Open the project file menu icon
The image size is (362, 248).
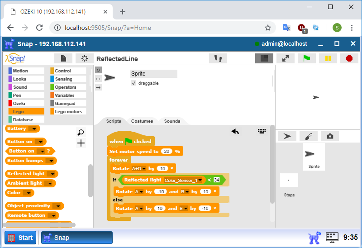coord(63,58)
